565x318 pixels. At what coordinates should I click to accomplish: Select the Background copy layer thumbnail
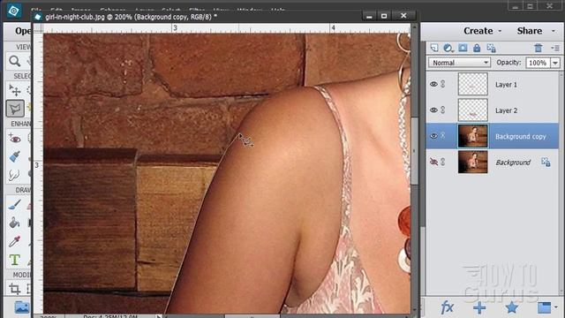click(x=473, y=136)
